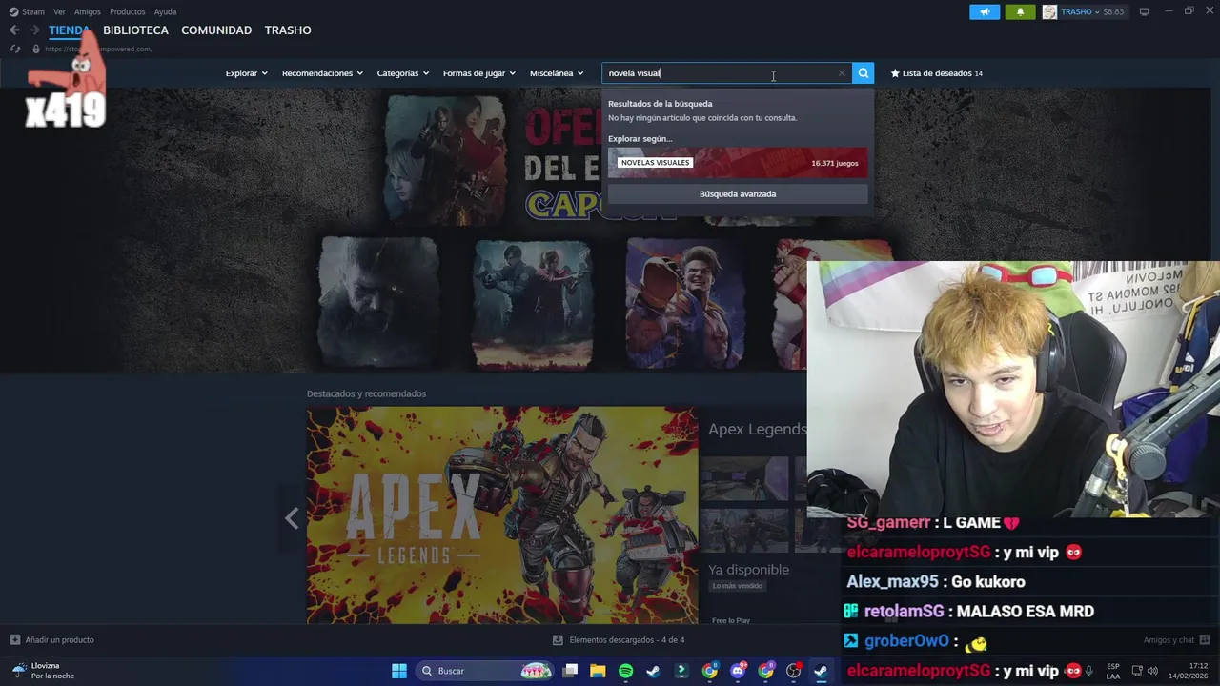Image resolution: width=1220 pixels, height=686 pixels.
Task: Switch to the COMUNIDAD tab
Action: coord(216,30)
